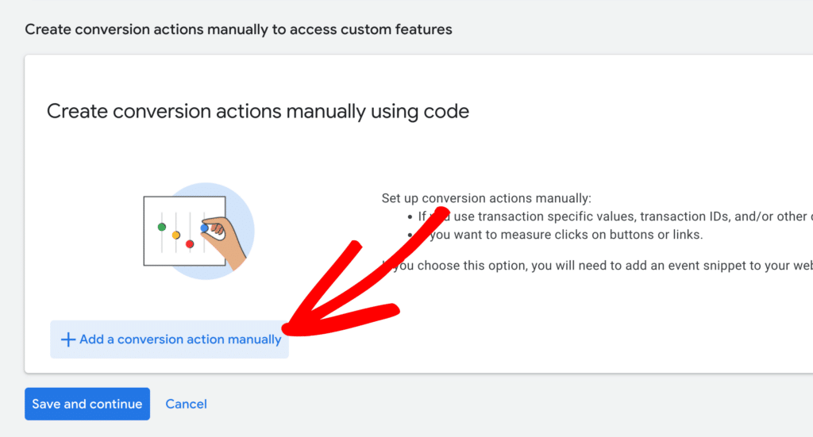
Task: Click the plus icon beside Add a conversion action
Action: pos(68,339)
